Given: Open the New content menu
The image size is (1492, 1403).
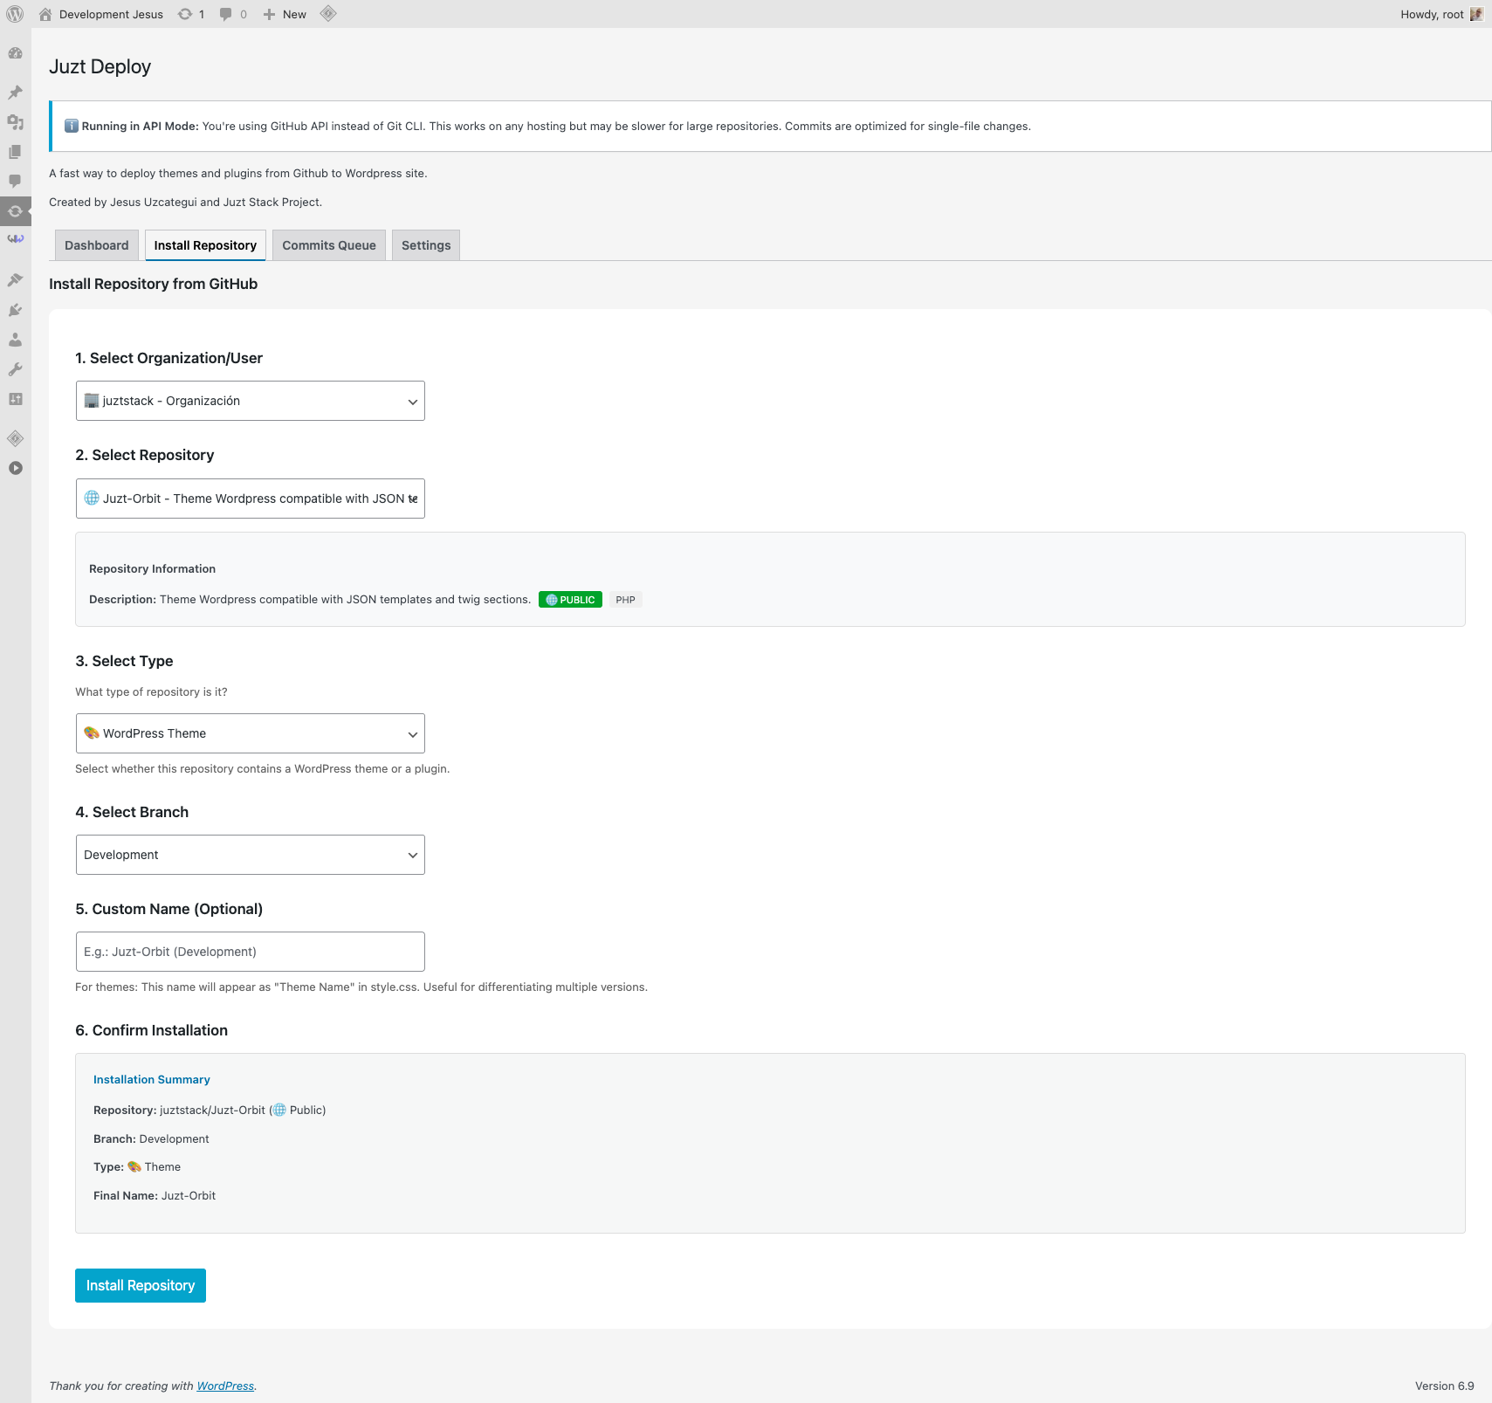Looking at the screenshot, I should click(285, 14).
